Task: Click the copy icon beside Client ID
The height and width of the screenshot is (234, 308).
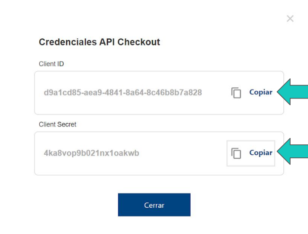Action: coord(236,93)
